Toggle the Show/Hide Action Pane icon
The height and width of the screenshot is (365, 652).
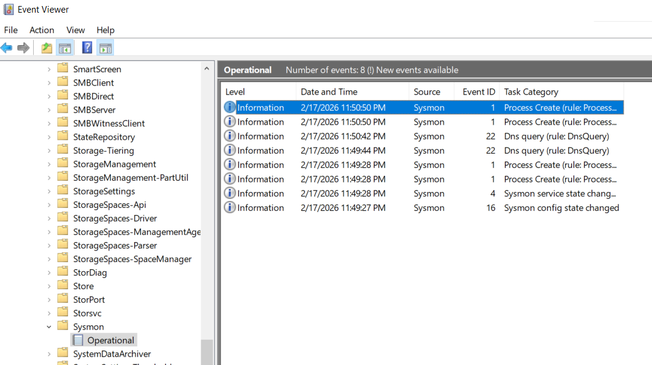click(105, 48)
